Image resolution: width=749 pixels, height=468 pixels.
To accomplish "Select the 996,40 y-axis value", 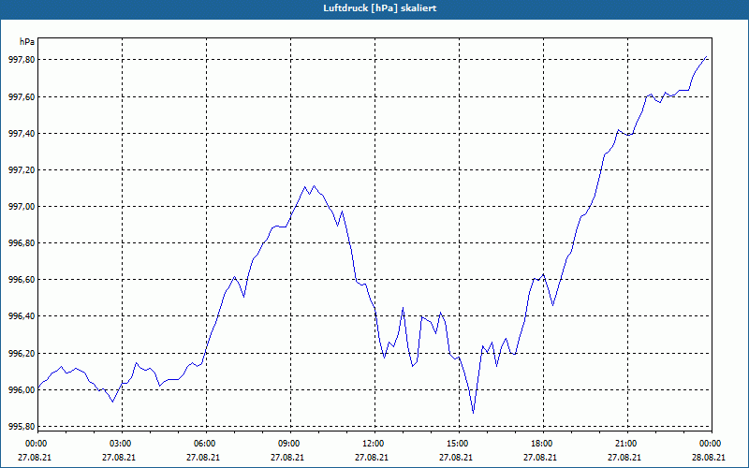I will point(22,316).
